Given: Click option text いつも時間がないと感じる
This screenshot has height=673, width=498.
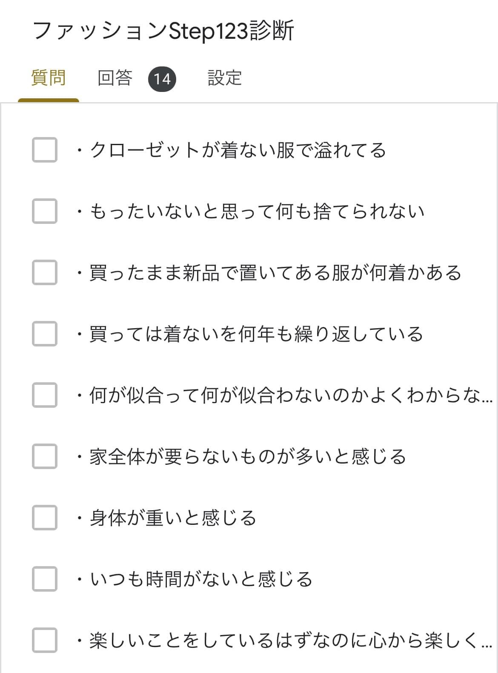Looking at the screenshot, I should pyautogui.click(x=201, y=579).
